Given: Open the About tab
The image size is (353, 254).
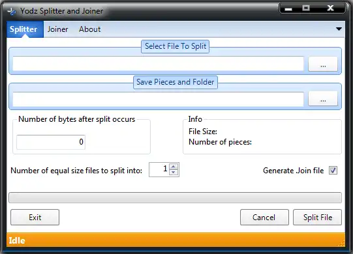Looking at the screenshot, I should (x=89, y=29).
